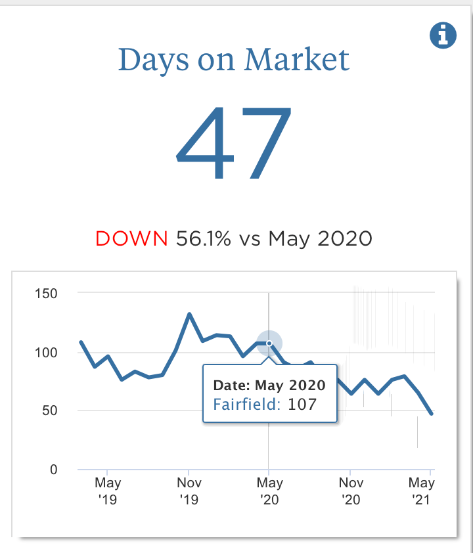This screenshot has width=473, height=553.
Task: Click the final data point of the line
Action: coord(432,414)
